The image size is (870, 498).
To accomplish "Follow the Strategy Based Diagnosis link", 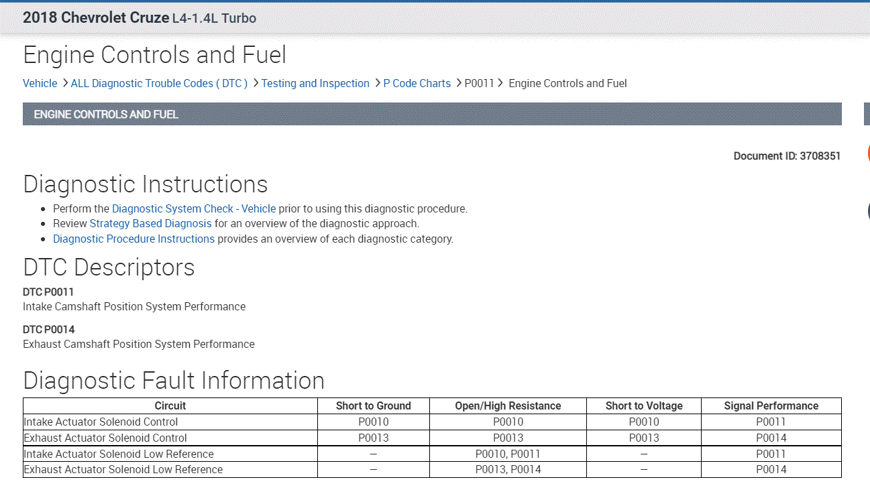I will (150, 223).
